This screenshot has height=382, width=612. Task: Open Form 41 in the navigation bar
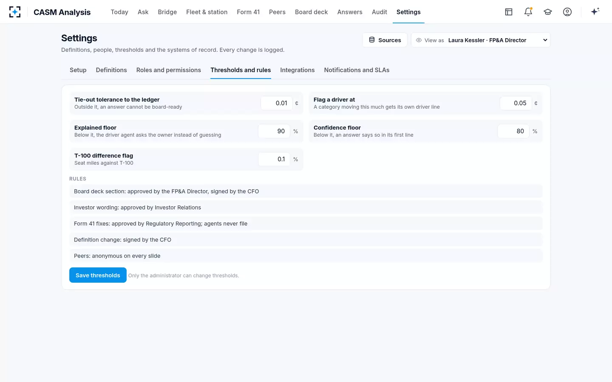click(x=248, y=12)
